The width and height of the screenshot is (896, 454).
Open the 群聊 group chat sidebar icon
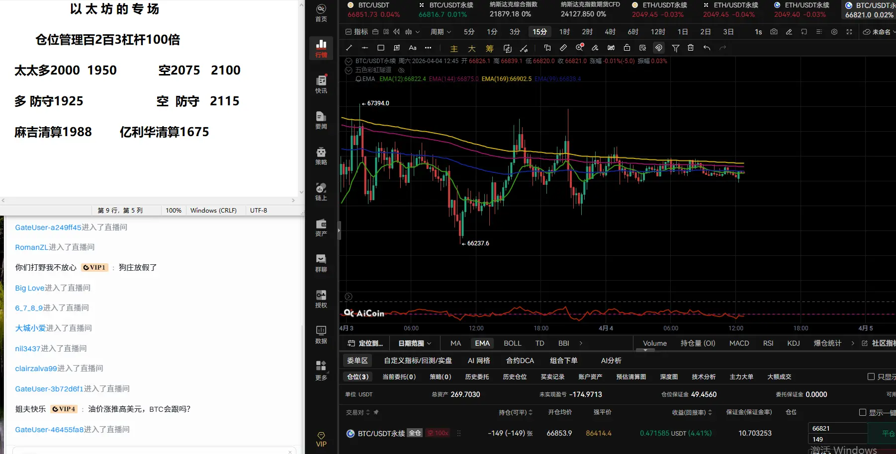click(321, 263)
